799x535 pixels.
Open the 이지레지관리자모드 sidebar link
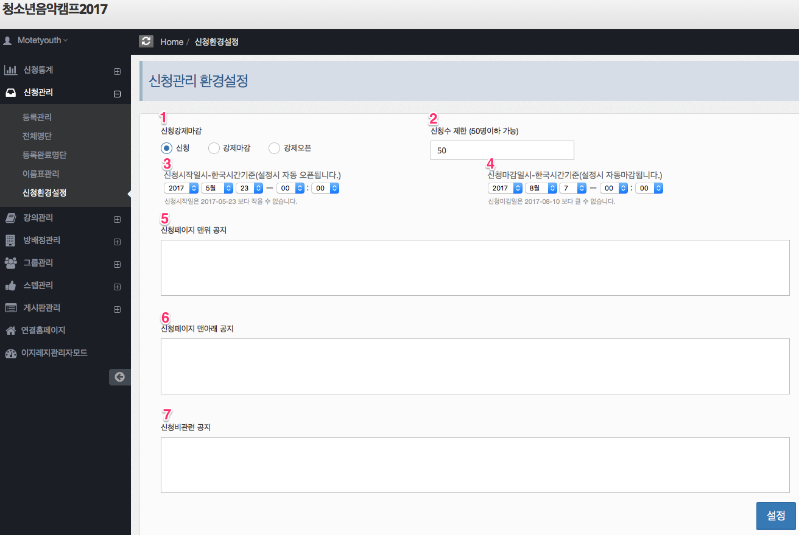click(x=54, y=353)
